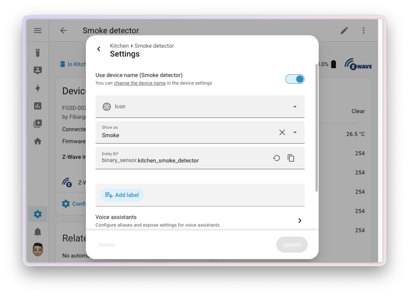Image resolution: width=409 pixels, height=296 pixels.
Task: Open Settings gear in the sidebar
Action: 37,214
